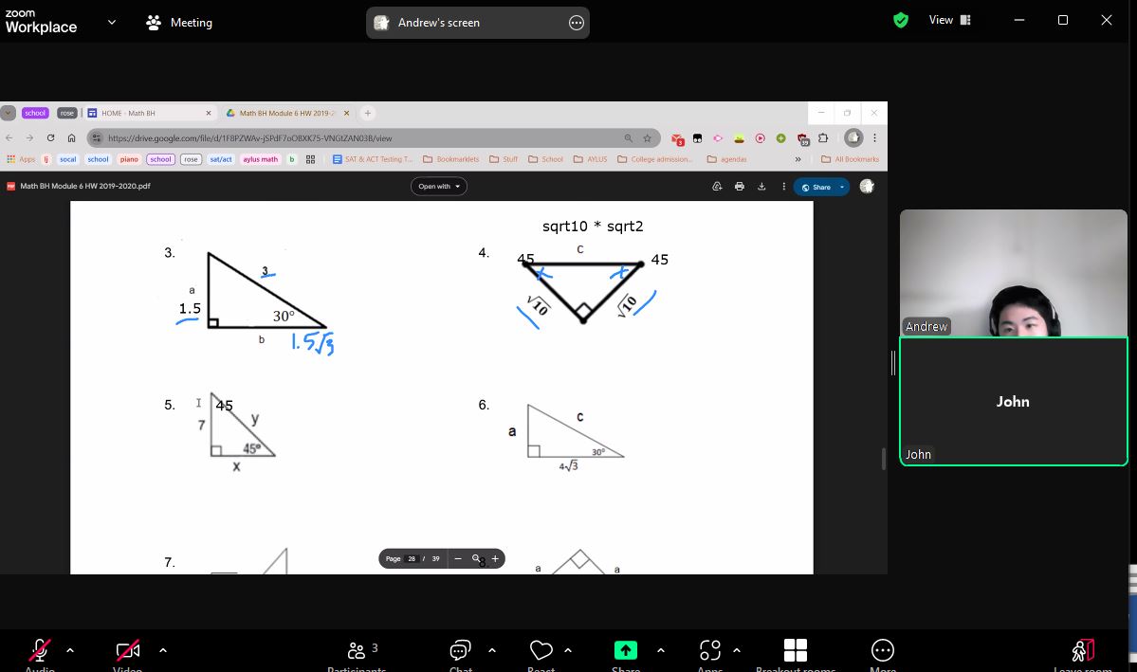Screen dimensions: 1137x672
Task: Open the sat/act bookmark
Action: click(x=221, y=159)
